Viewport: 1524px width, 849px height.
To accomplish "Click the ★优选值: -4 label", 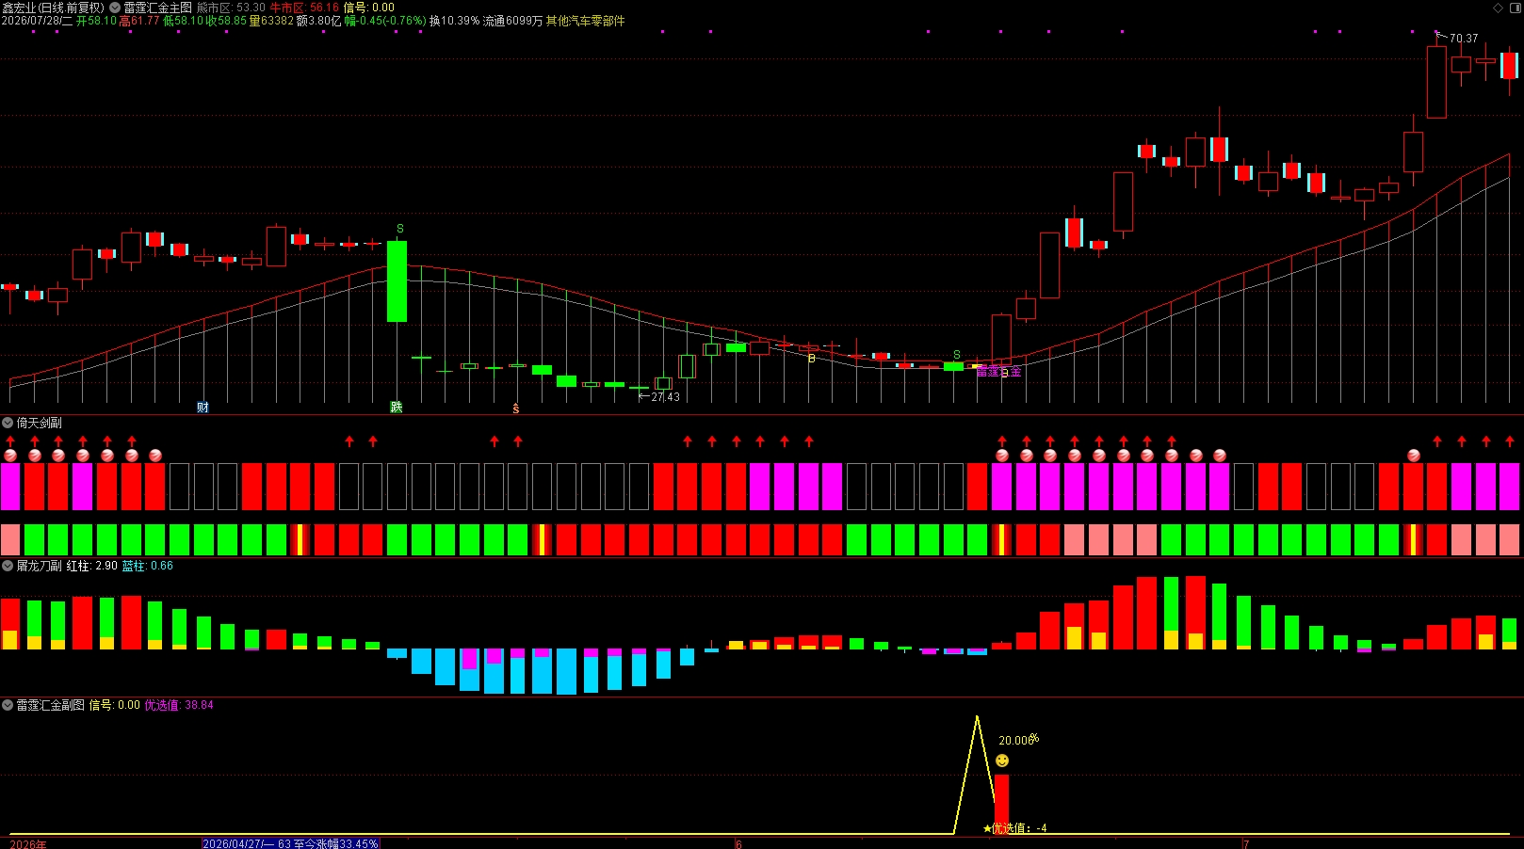I will (x=1015, y=828).
